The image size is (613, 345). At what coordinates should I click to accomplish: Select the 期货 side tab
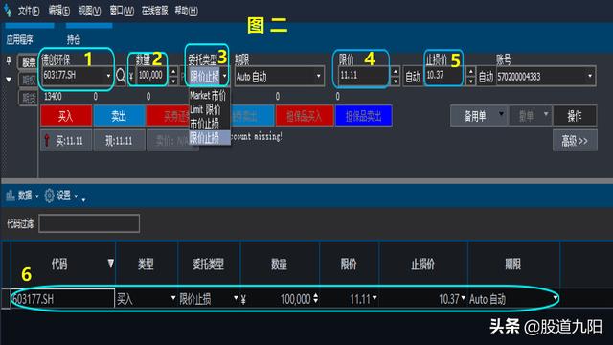29,98
